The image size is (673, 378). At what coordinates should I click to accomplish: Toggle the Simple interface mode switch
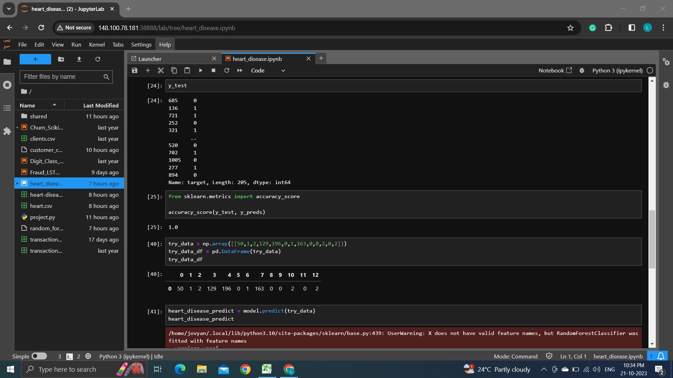(x=39, y=356)
